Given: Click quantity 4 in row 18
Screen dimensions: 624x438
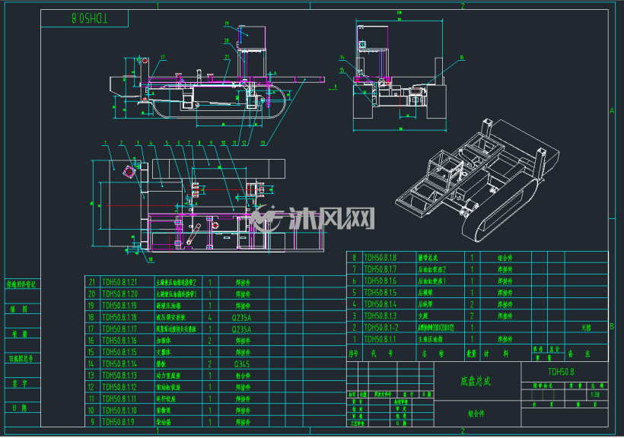Looking at the screenshot, I should click(x=210, y=317).
